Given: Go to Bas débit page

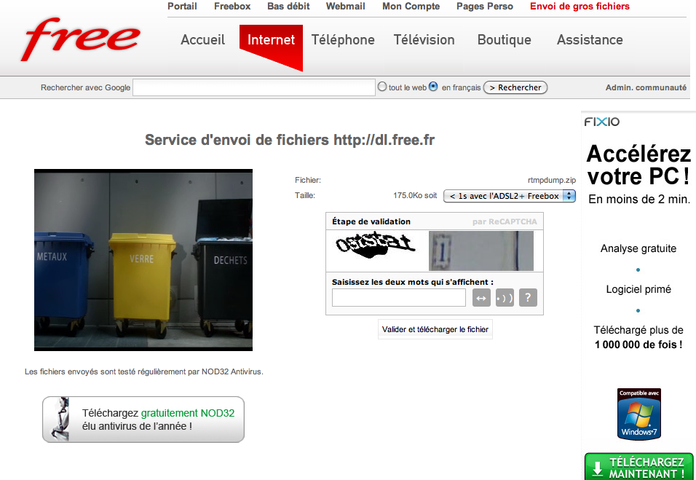Looking at the screenshot, I should tap(288, 7).
